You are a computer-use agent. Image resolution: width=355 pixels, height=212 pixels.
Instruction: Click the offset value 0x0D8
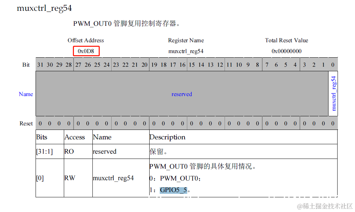point(86,51)
